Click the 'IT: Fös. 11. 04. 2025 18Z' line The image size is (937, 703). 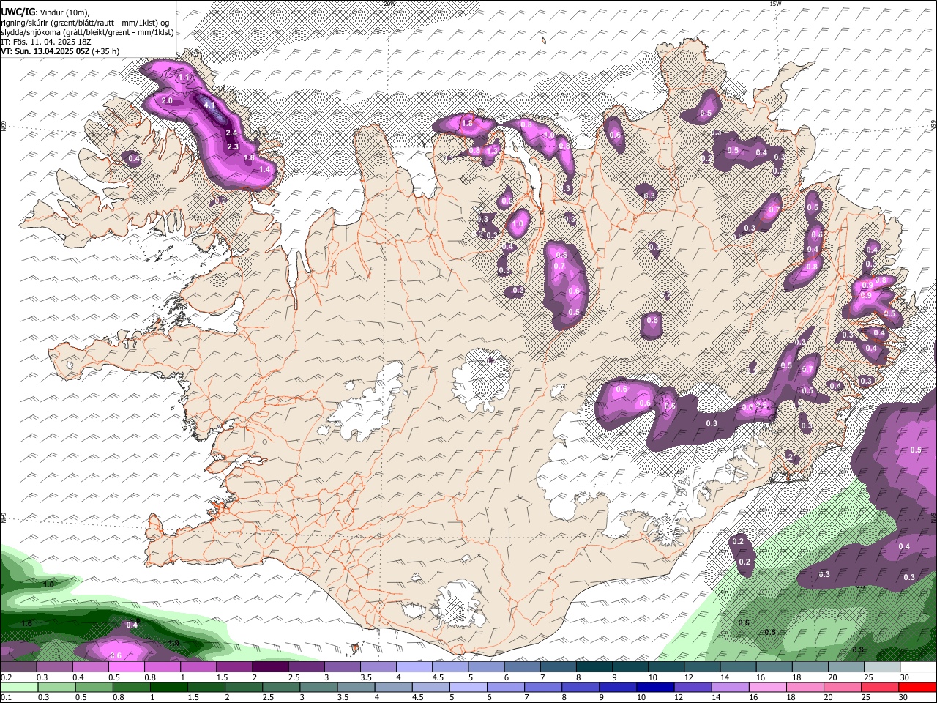[x=46, y=42]
